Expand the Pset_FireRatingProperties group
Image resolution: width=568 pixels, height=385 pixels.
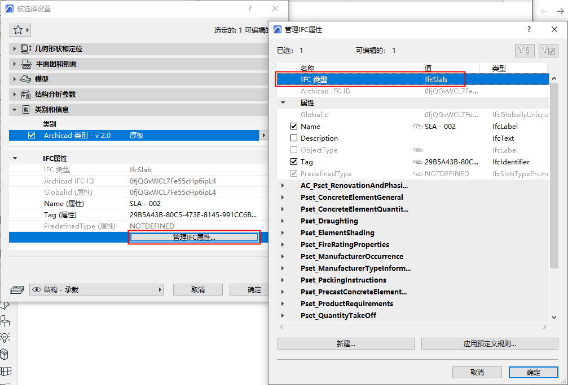(283, 245)
